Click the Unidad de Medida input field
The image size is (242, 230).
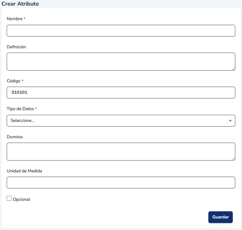(x=121, y=183)
